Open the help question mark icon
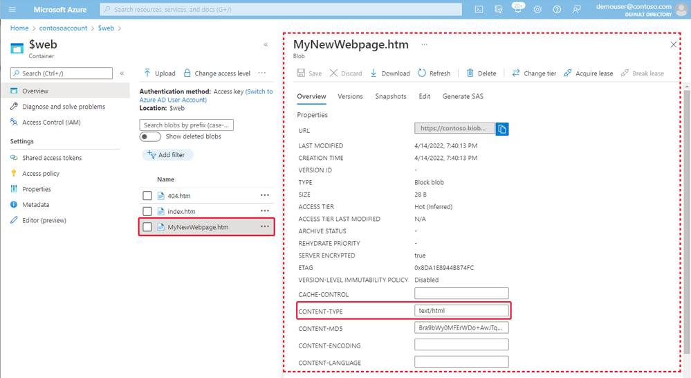This screenshot has height=378, width=691. 557,9
